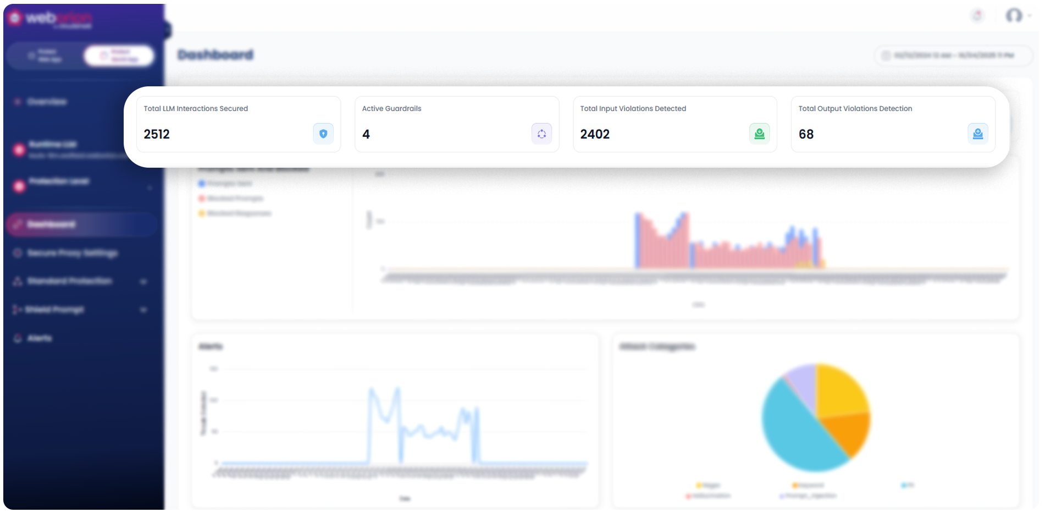
Task: Click the Total LLM Interactions Secured label
Action: click(196, 108)
